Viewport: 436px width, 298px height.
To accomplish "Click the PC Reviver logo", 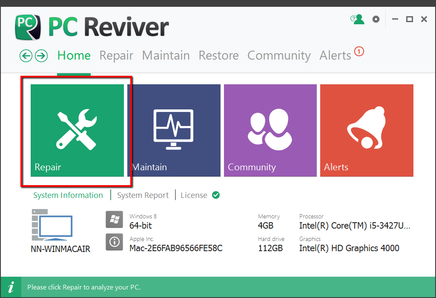I will 28,27.
